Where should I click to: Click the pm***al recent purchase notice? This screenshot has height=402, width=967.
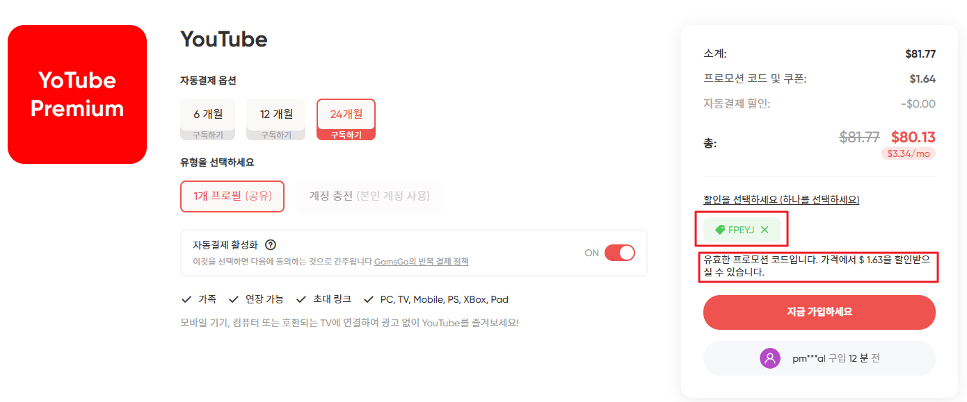click(819, 358)
